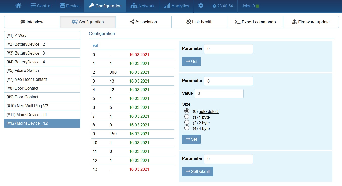This screenshot has width=342, height=186.
Task: Select the 1 byte size option
Action: coord(187,117)
